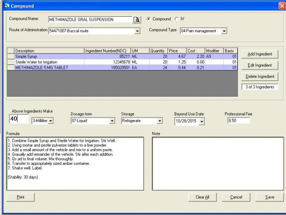The width and height of the screenshot is (286, 215).
Task: Open the Compound Type dropdown
Action: (x=225, y=31)
